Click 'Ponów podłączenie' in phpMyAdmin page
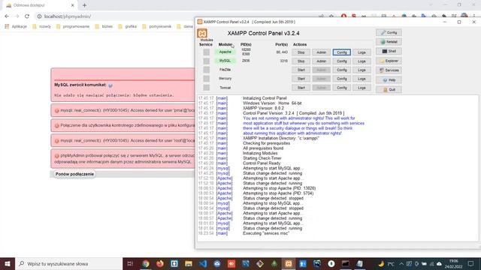This screenshot has width=481, height=270. 74,174
